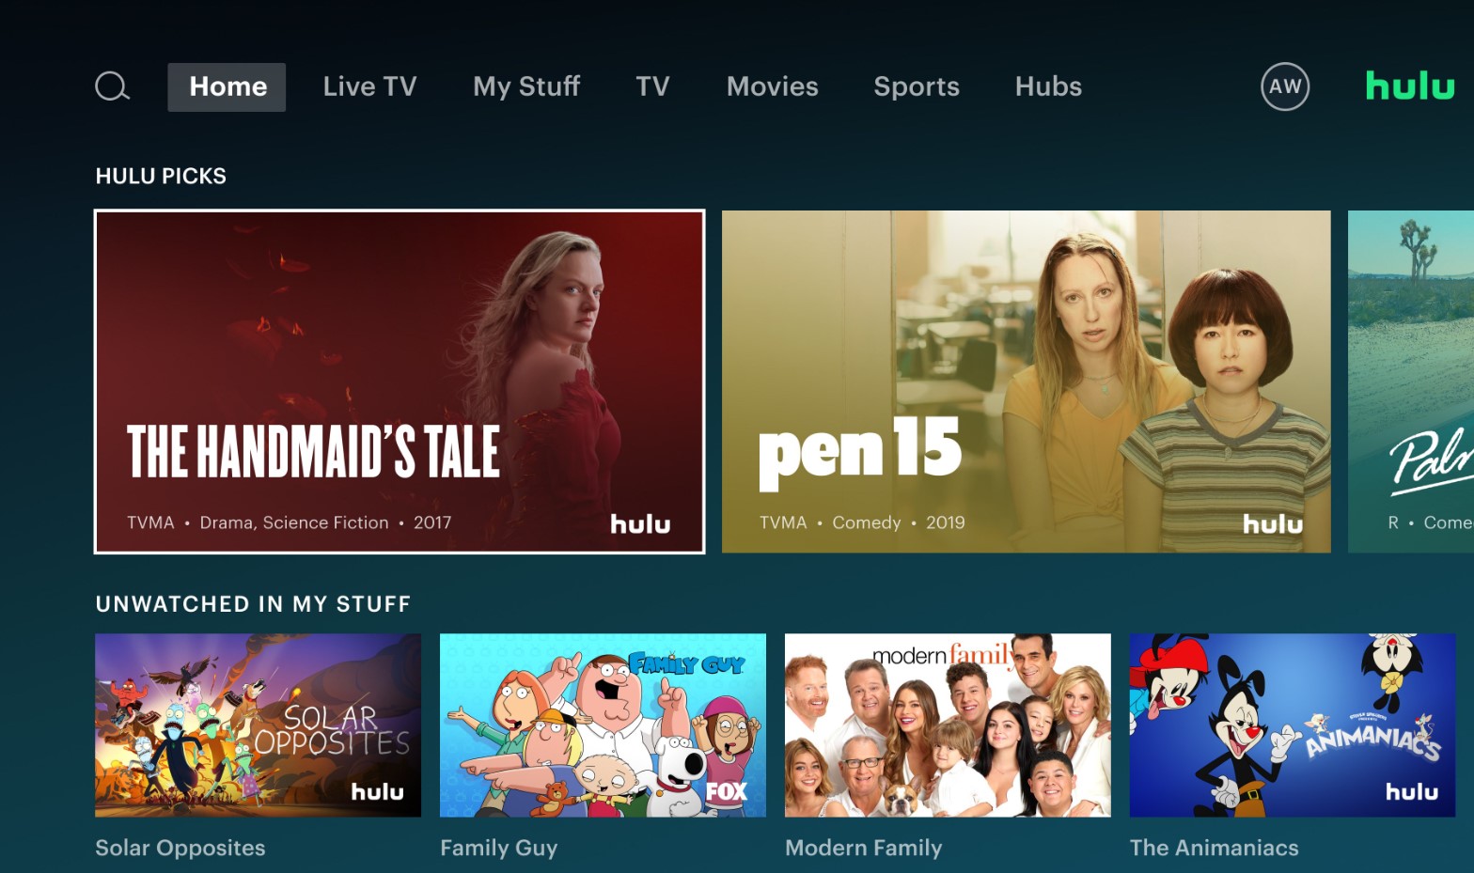Select the partially visible Palm Springs tile
The image size is (1474, 873).
(x=1411, y=382)
